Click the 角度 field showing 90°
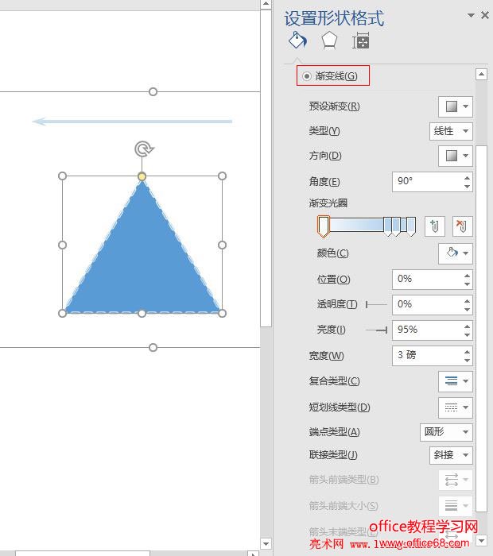Viewport: 493px width, 556px height. pyautogui.click(x=427, y=182)
